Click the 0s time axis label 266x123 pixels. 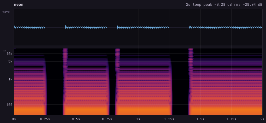click(x=14, y=119)
